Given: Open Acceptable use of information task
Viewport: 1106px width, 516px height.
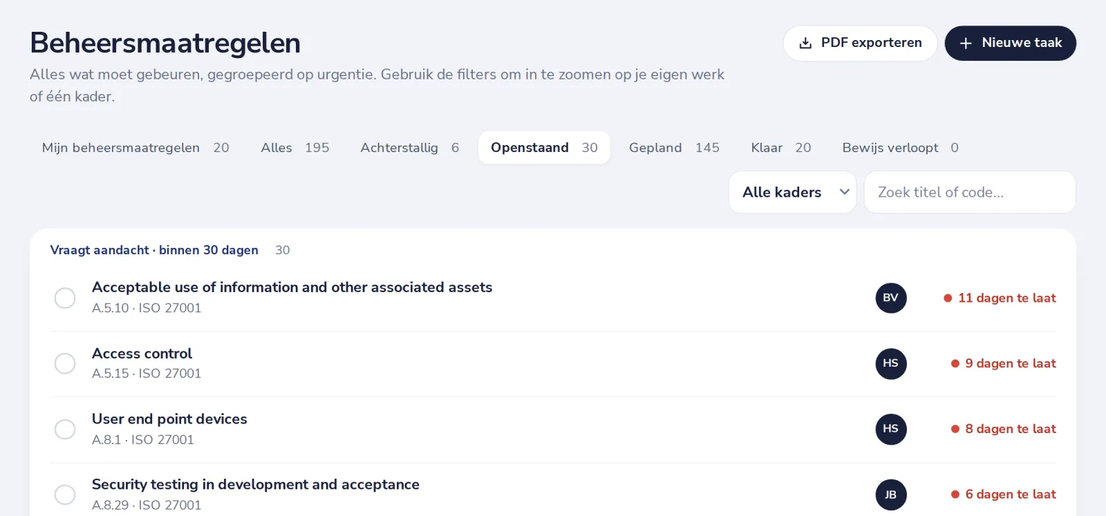Looking at the screenshot, I should pyautogui.click(x=292, y=287).
